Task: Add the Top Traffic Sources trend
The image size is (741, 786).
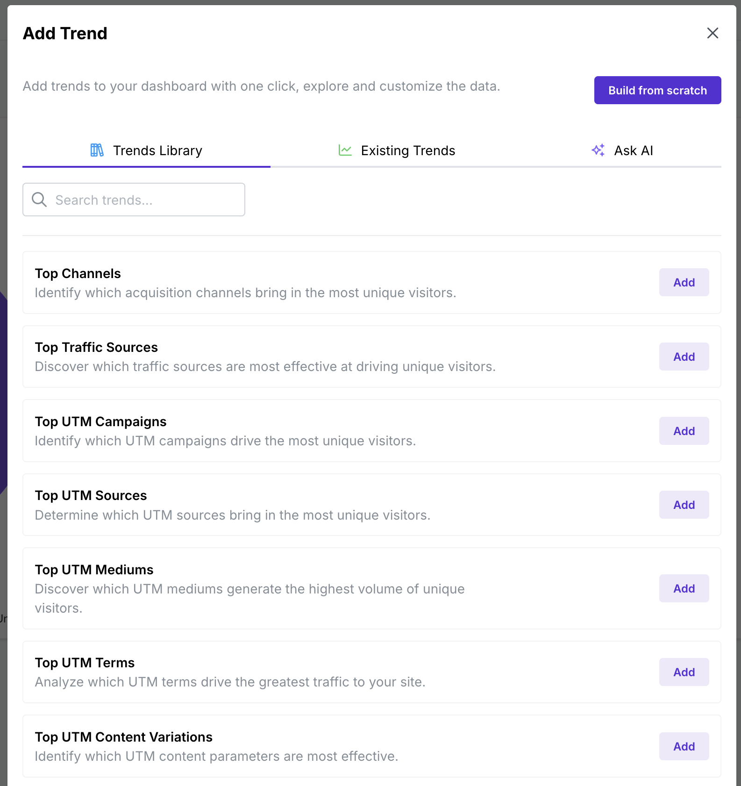Action: [684, 357]
